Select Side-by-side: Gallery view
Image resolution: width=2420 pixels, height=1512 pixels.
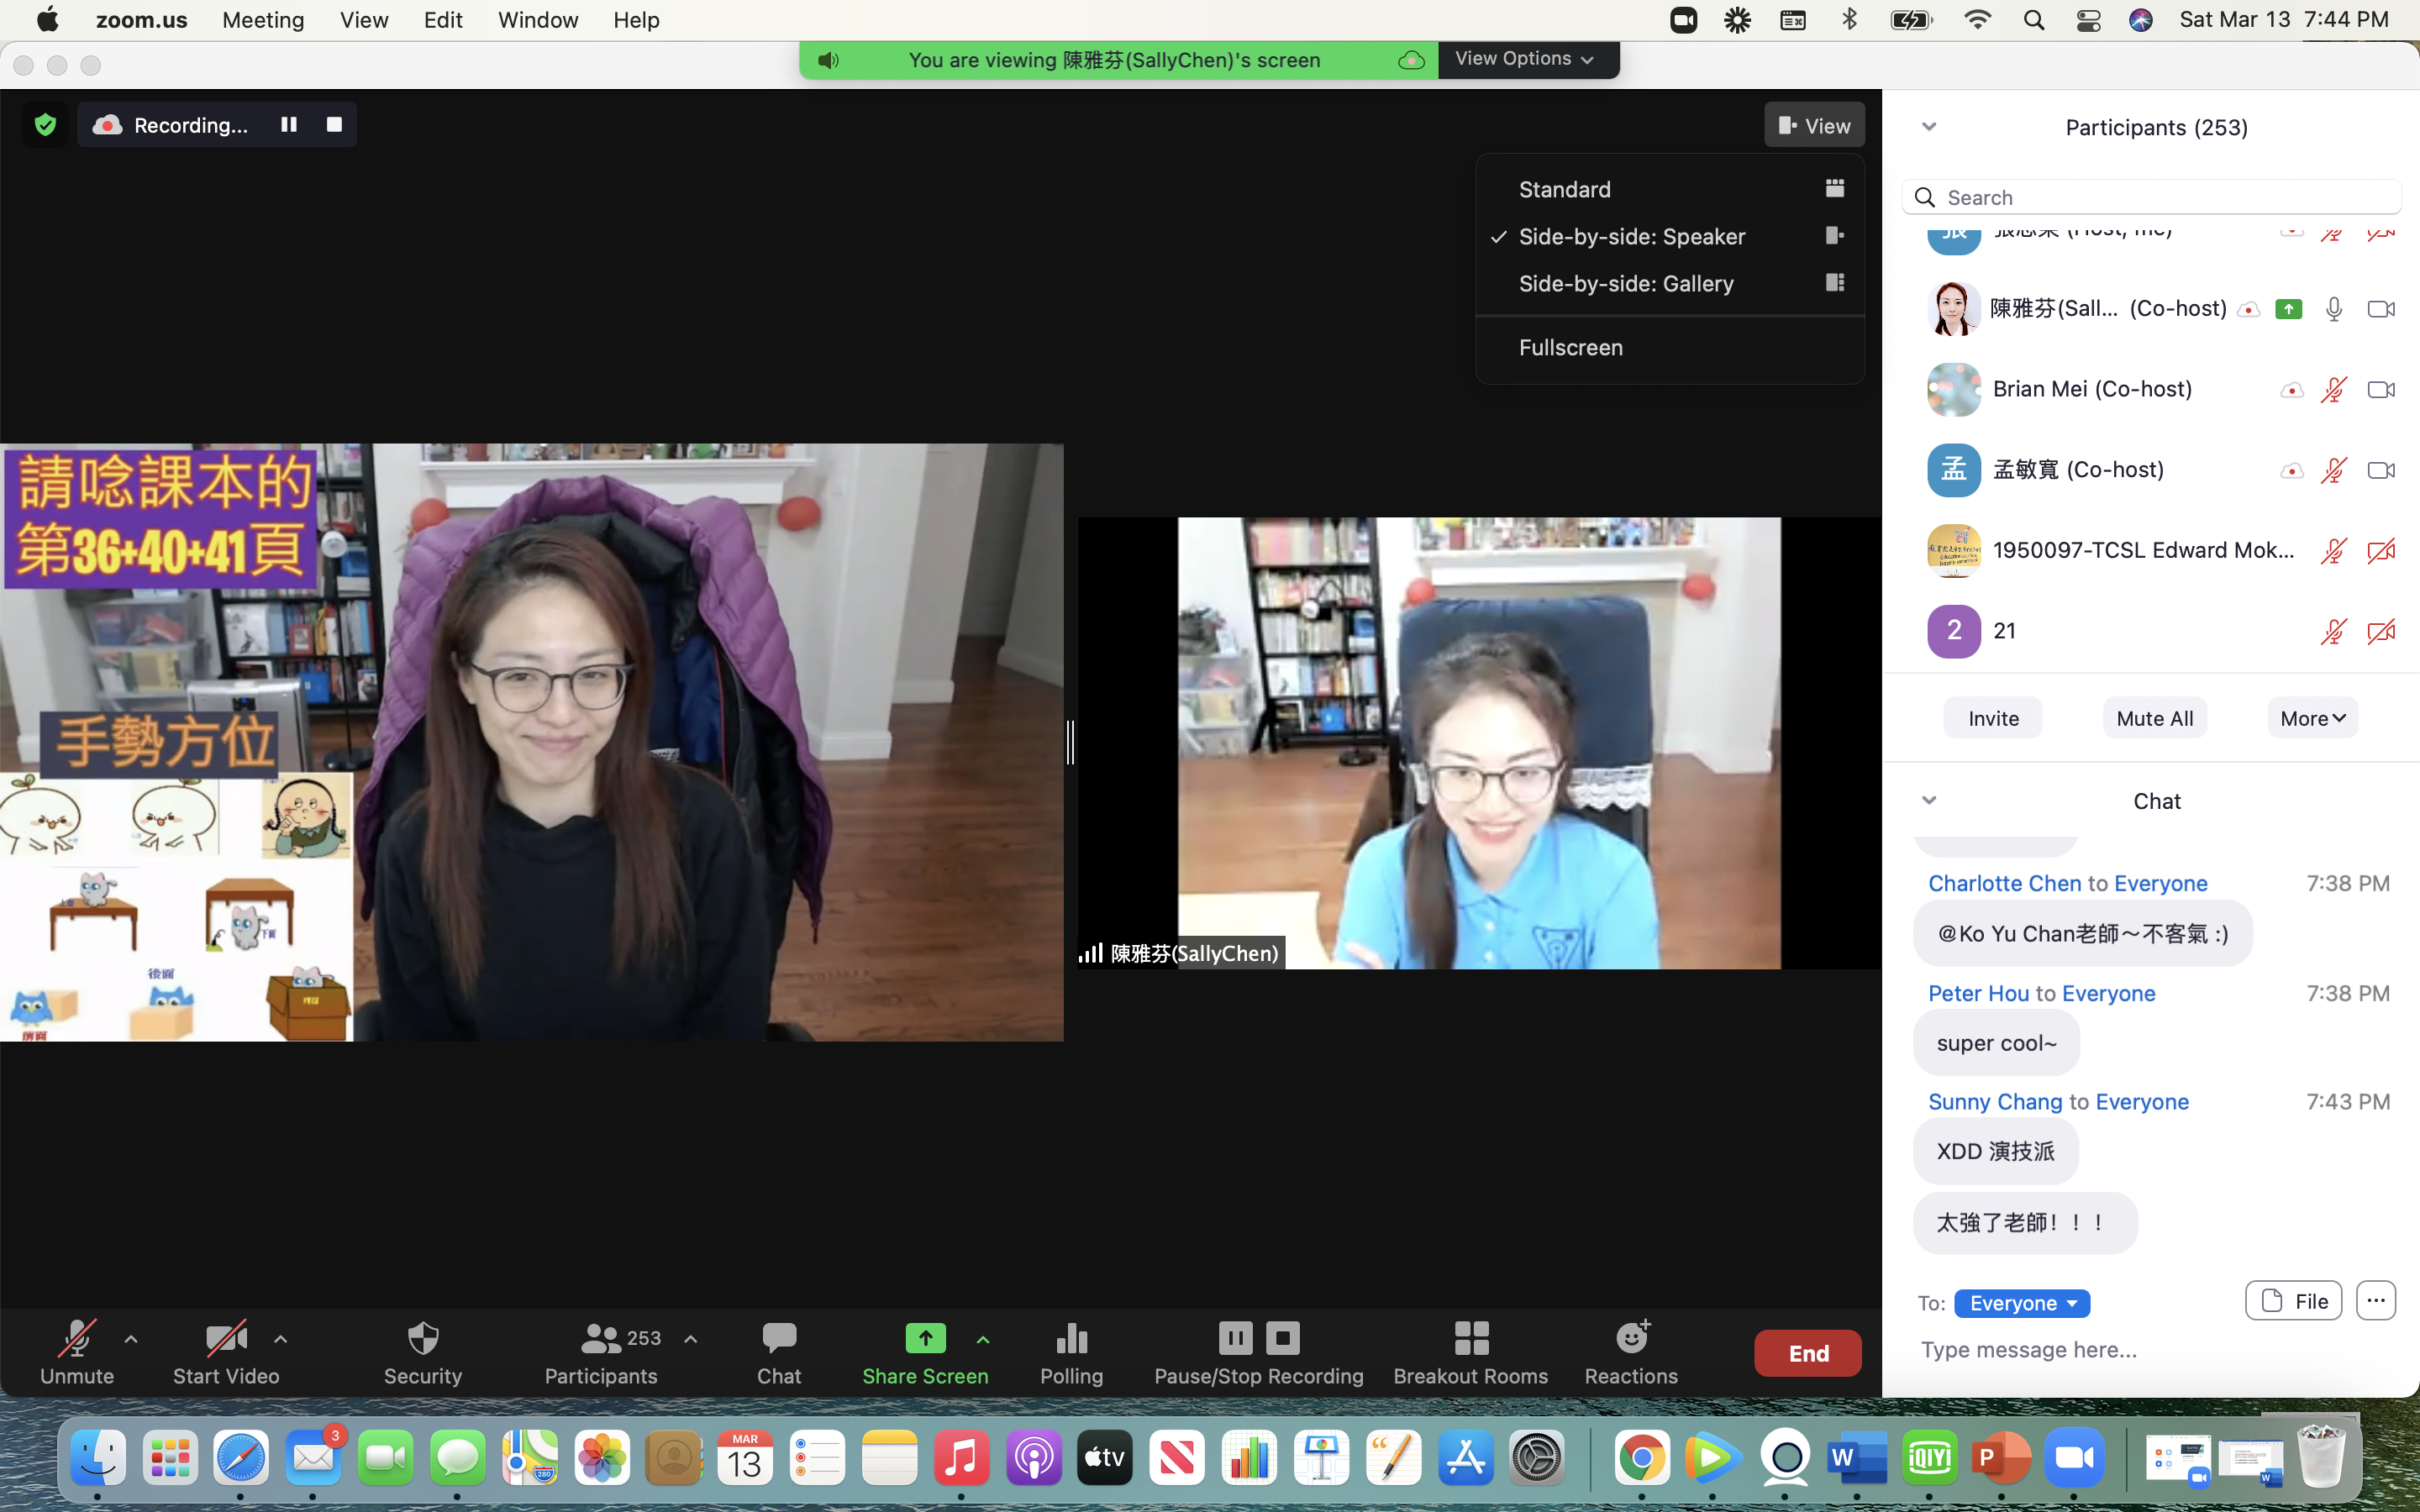(1626, 284)
